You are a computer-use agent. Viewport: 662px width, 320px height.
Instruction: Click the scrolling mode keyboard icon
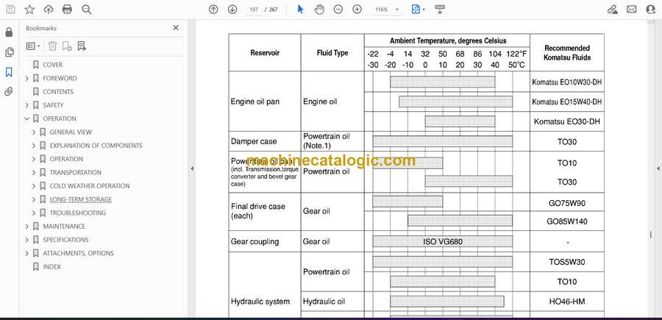tap(440, 10)
